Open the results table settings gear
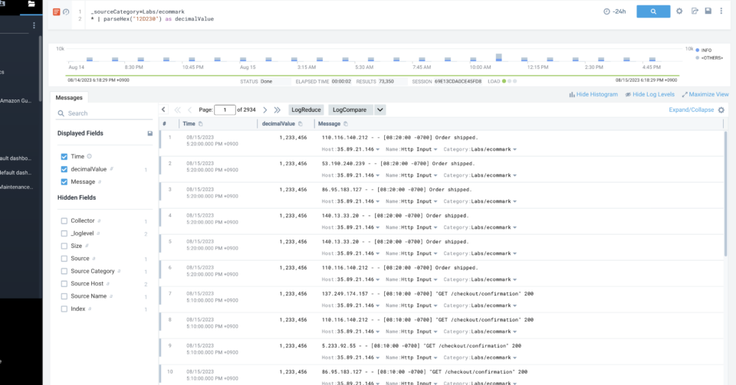The image size is (736, 385). point(721,110)
